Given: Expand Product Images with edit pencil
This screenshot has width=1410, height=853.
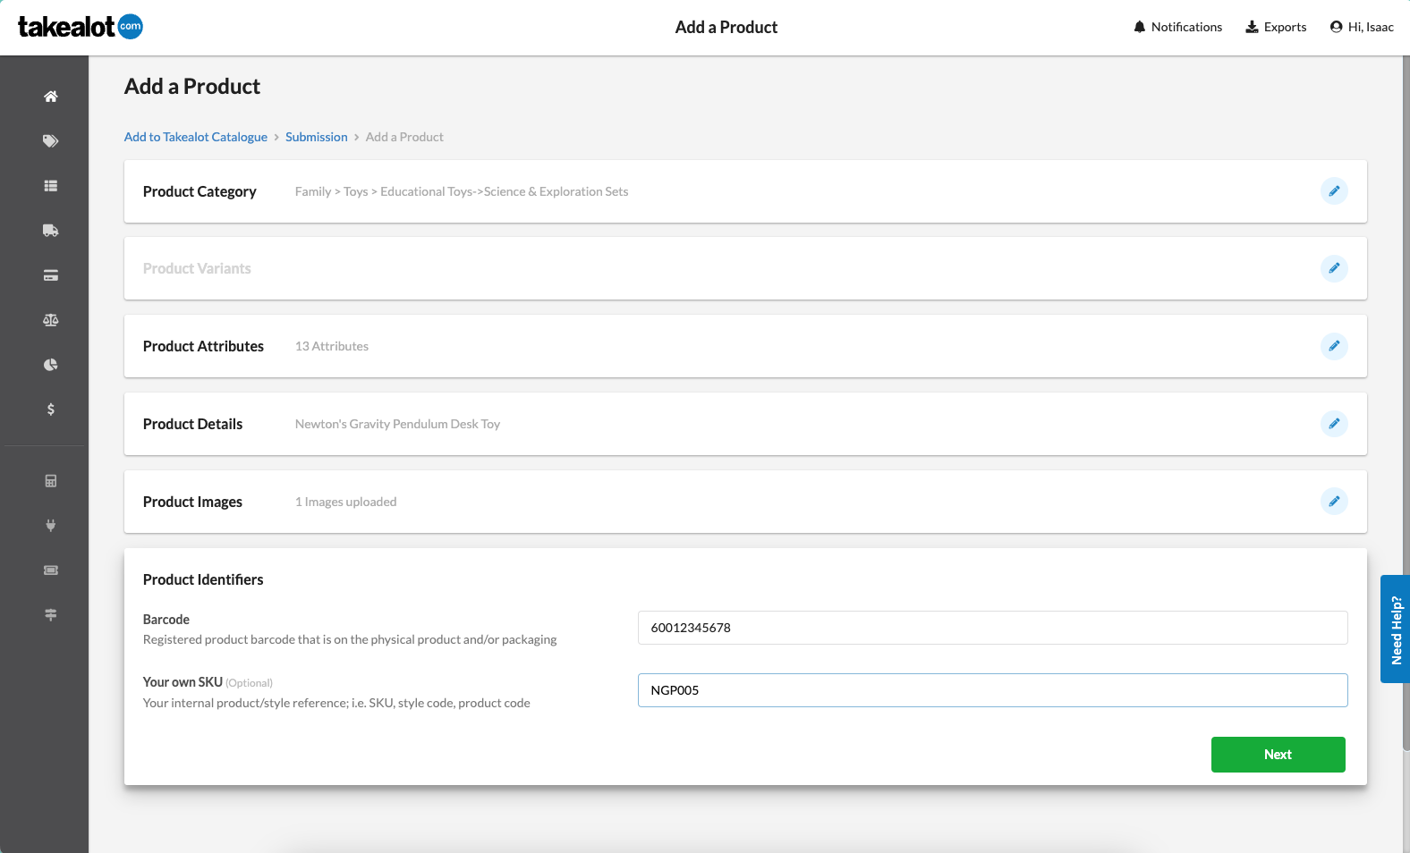Looking at the screenshot, I should [x=1334, y=502].
